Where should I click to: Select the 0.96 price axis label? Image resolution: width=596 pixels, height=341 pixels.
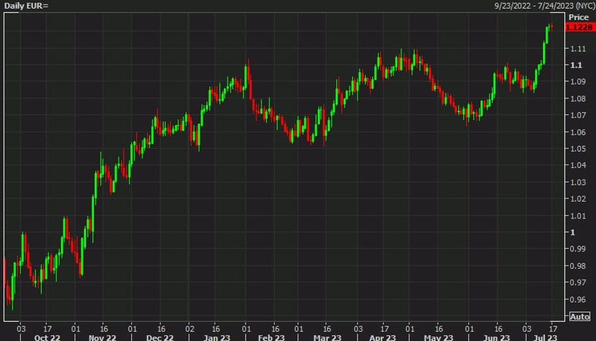click(577, 299)
